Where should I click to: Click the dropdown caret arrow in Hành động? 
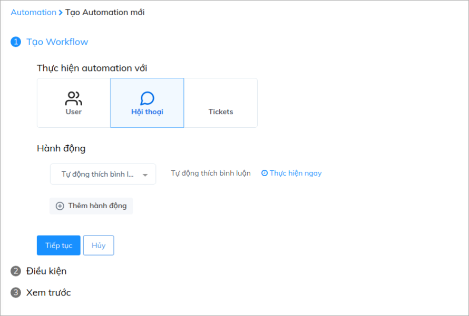145,175
